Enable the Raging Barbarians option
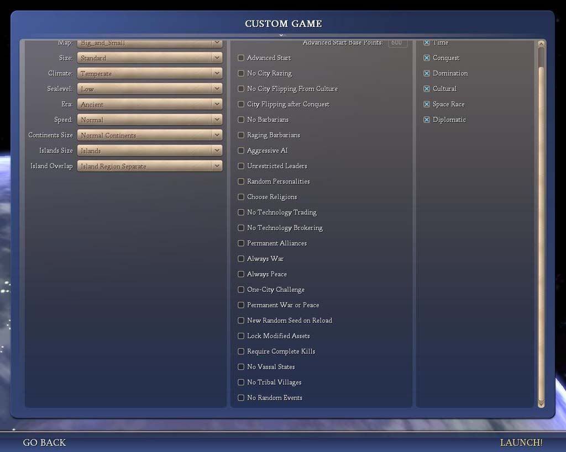566x452 pixels. pyautogui.click(x=241, y=135)
